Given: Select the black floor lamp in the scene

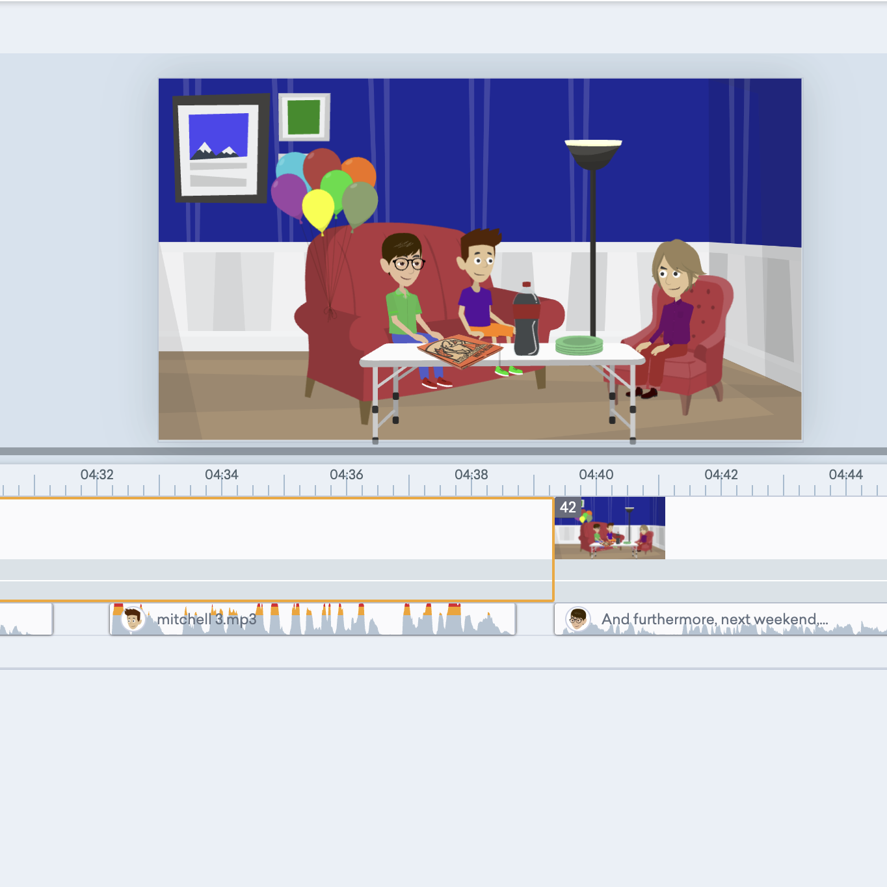Looking at the screenshot, I should click(593, 238).
